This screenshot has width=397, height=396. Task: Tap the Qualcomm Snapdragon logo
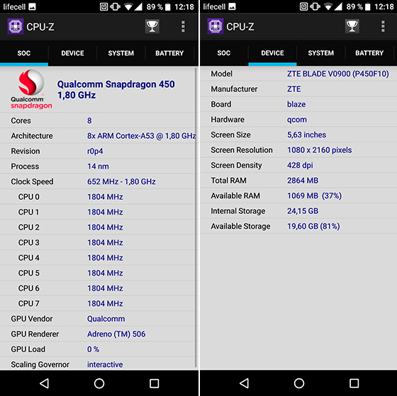[x=31, y=89]
